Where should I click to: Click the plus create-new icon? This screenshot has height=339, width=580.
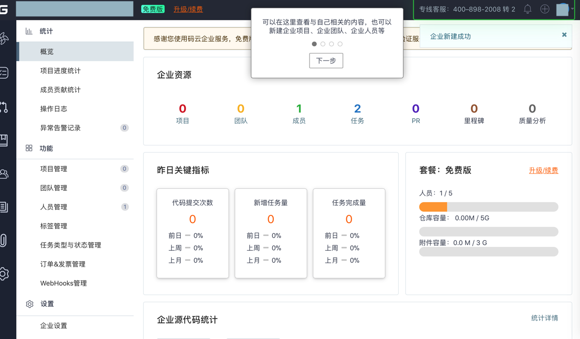click(545, 9)
